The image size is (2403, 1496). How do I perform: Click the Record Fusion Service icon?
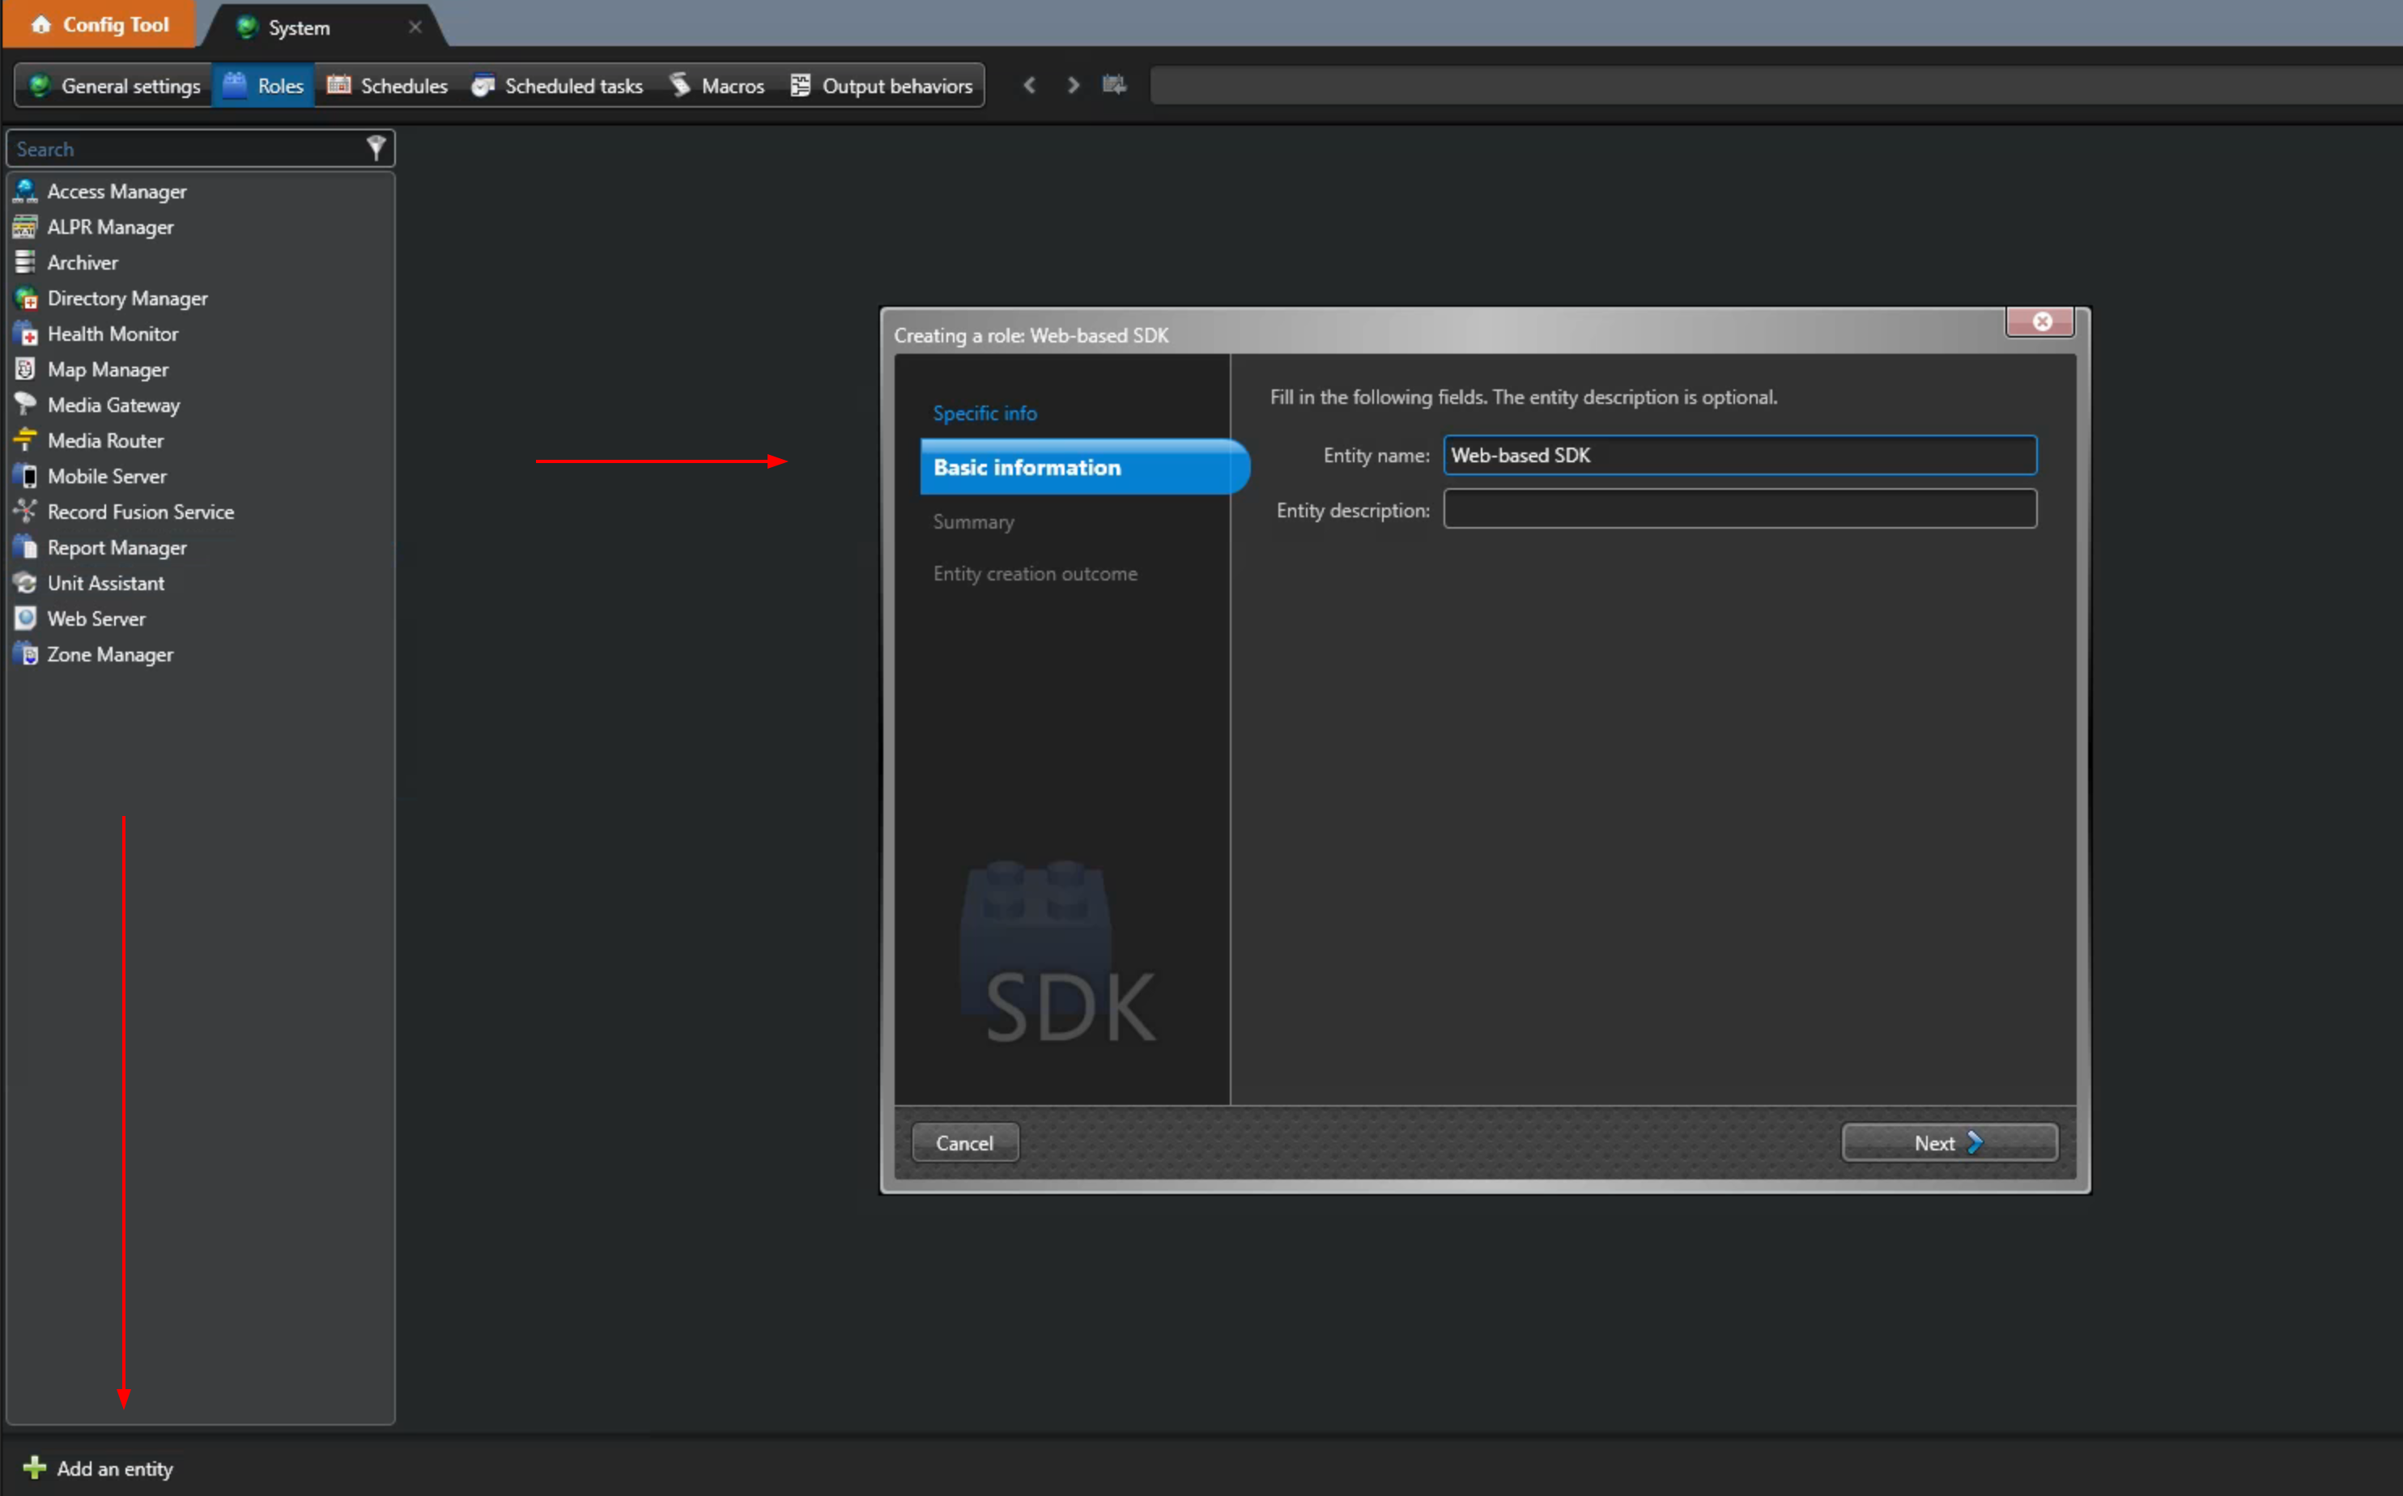pyautogui.click(x=26, y=512)
